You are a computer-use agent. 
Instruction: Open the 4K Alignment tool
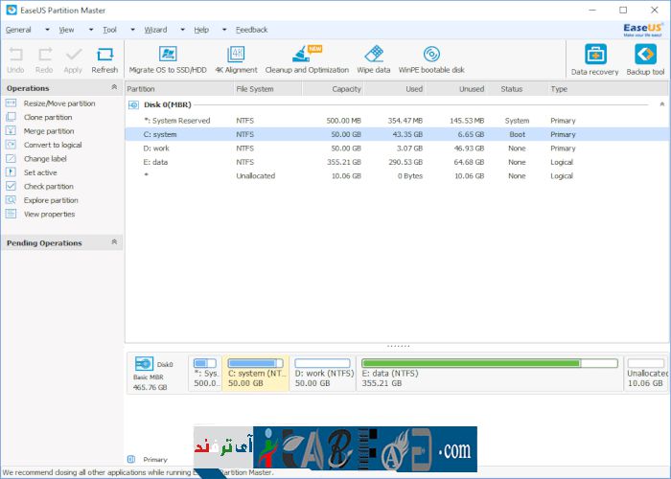coord(235,56)
